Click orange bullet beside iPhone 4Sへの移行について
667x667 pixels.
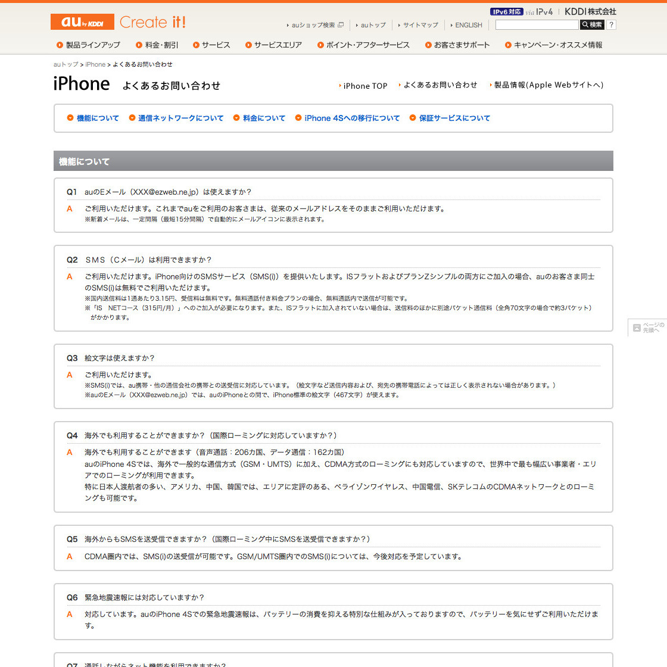(298, 118)
